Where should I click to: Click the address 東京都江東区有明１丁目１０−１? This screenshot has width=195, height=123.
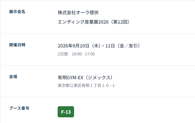86,86
